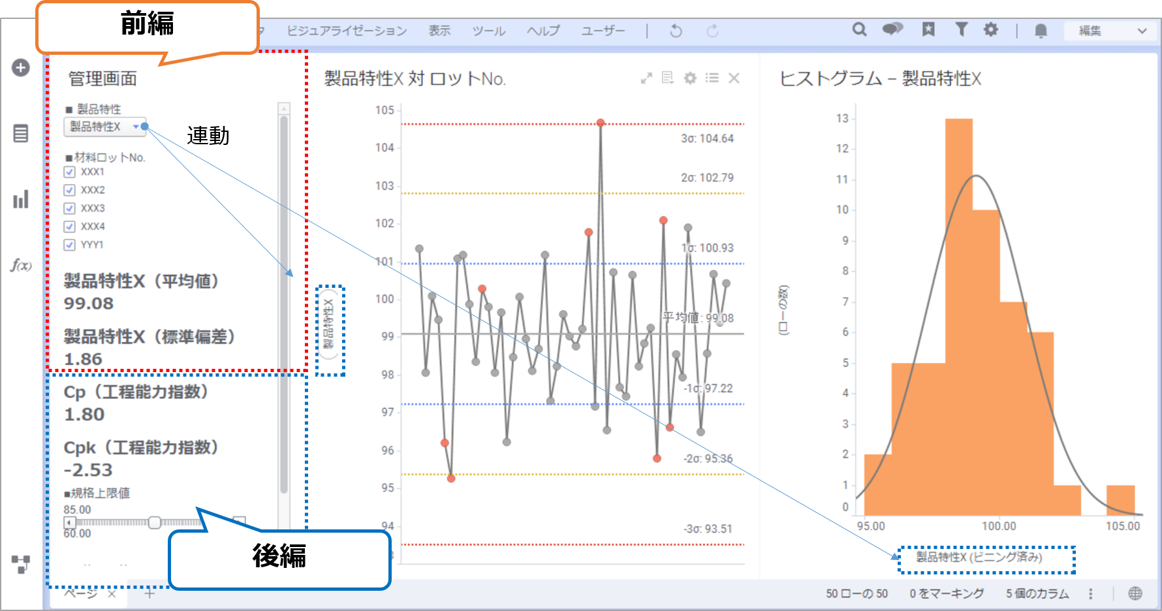Click the search magnifier icon in top toolbar

[x=860, y=30]
